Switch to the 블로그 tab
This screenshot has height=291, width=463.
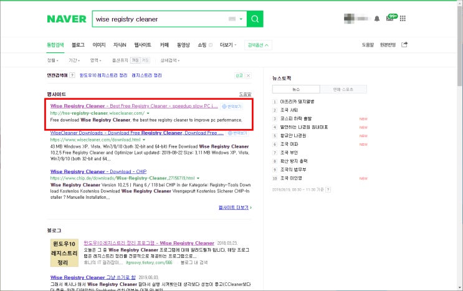[x=78, y=45]
